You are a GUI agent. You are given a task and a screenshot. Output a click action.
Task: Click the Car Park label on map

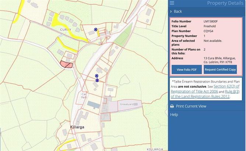pos(83,96)
